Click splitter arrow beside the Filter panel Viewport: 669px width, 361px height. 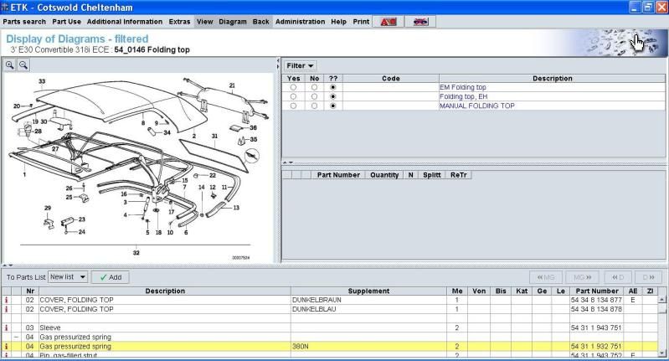[x=278, y=64]
